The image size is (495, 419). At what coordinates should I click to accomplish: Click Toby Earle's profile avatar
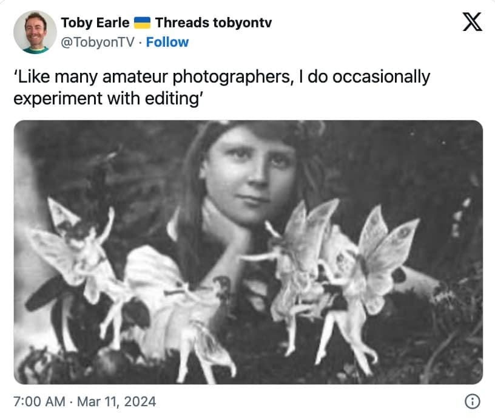coord(35,32)
